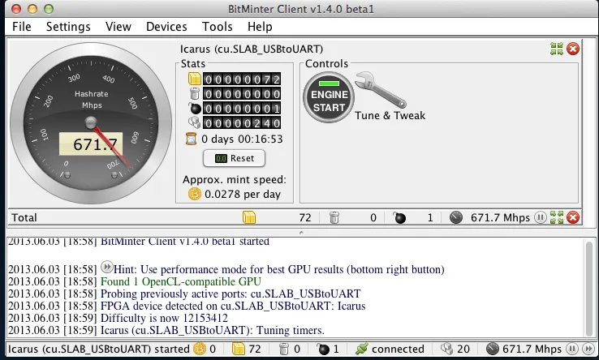Open the Settings menu
The image size is (599, 360).
pos(68,27)
